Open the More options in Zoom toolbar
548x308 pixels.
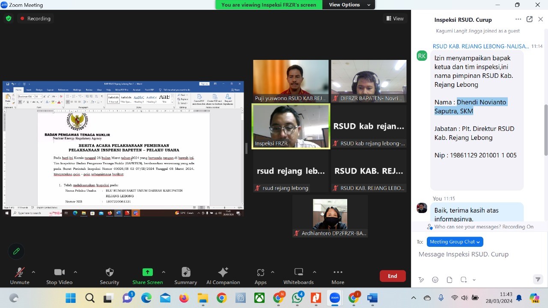coord(338,276)
